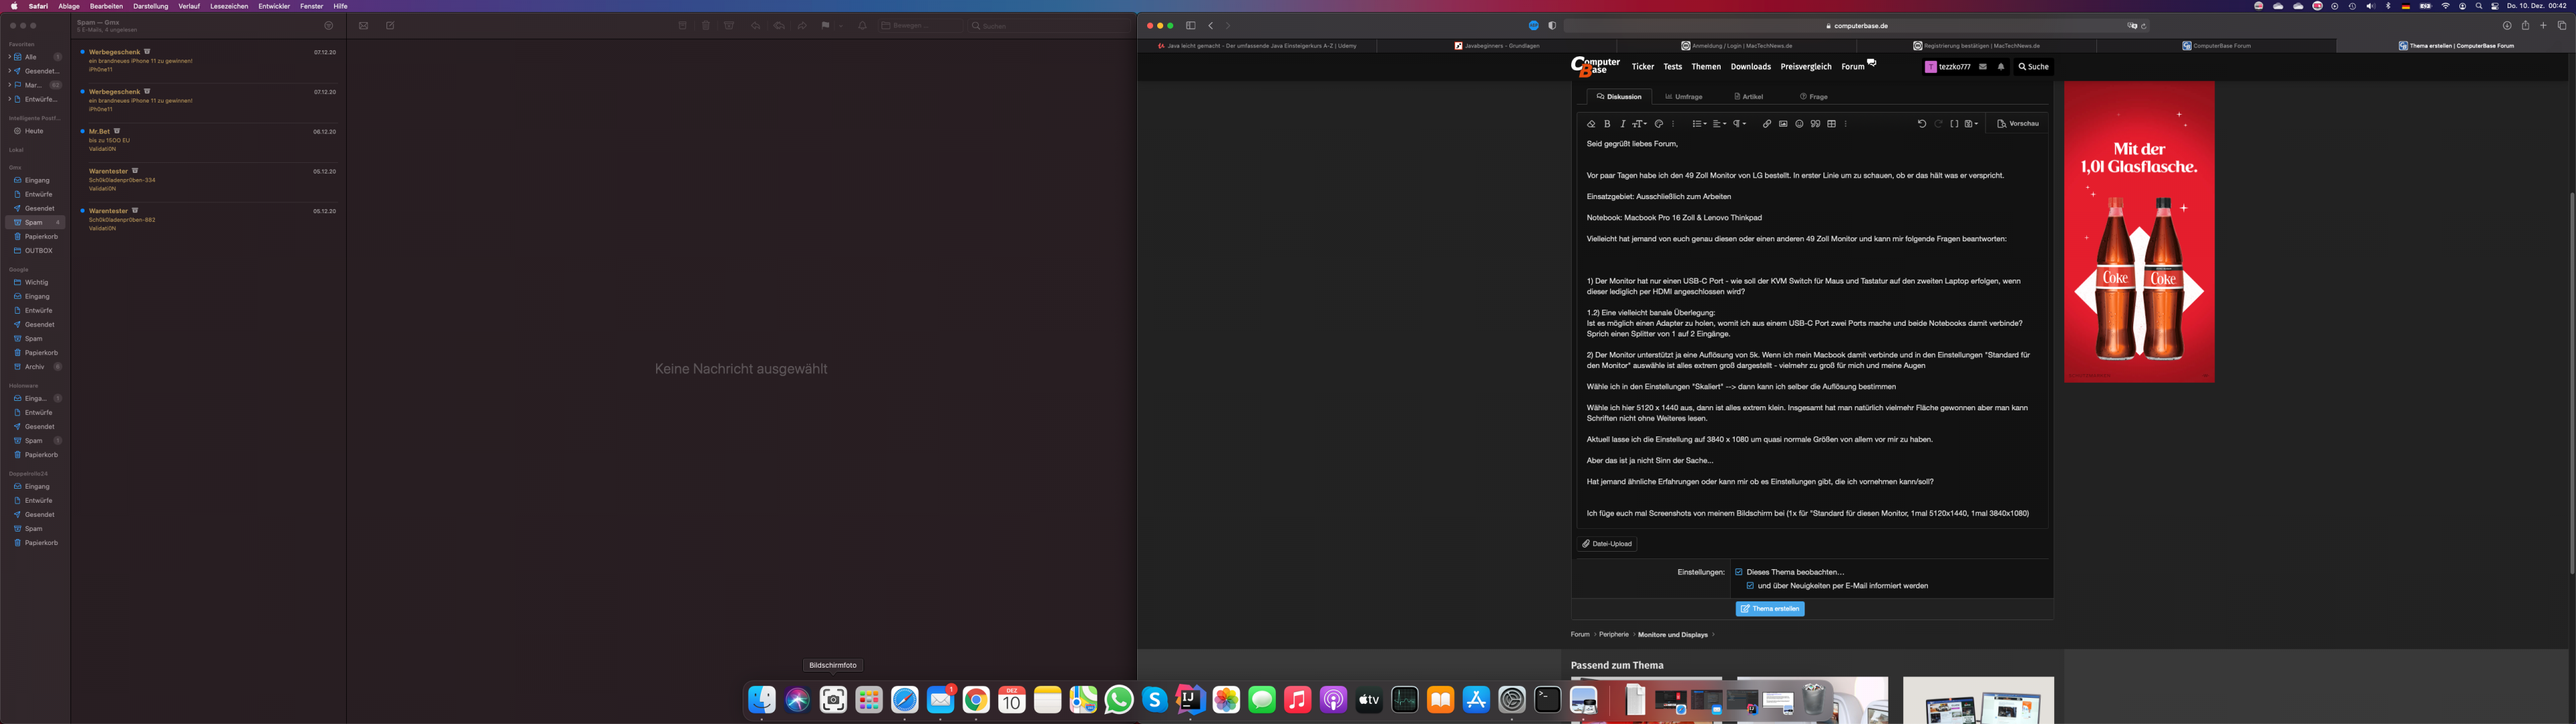Viewport: 2576px width, 724px height.
Task: Insert a quote block in editor
Action: point(1815,124)
